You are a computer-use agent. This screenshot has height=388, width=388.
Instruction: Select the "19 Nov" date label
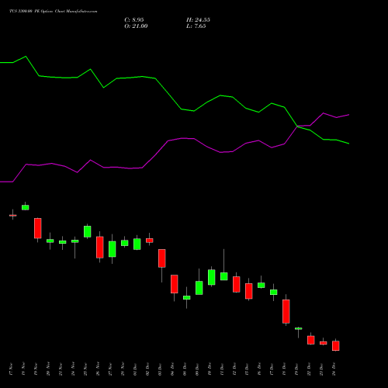coord(36,369)
